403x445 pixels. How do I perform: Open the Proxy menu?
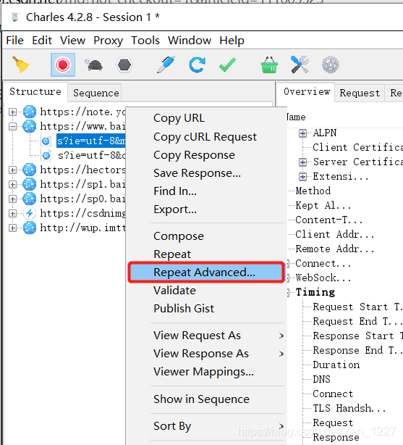pyautogui.click(x=109, y=41)
